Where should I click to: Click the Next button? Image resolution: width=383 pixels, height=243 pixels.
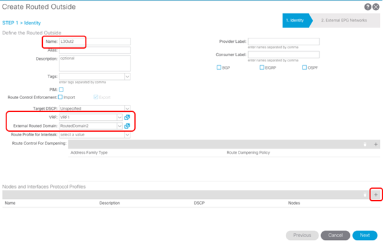click(365, 235)
